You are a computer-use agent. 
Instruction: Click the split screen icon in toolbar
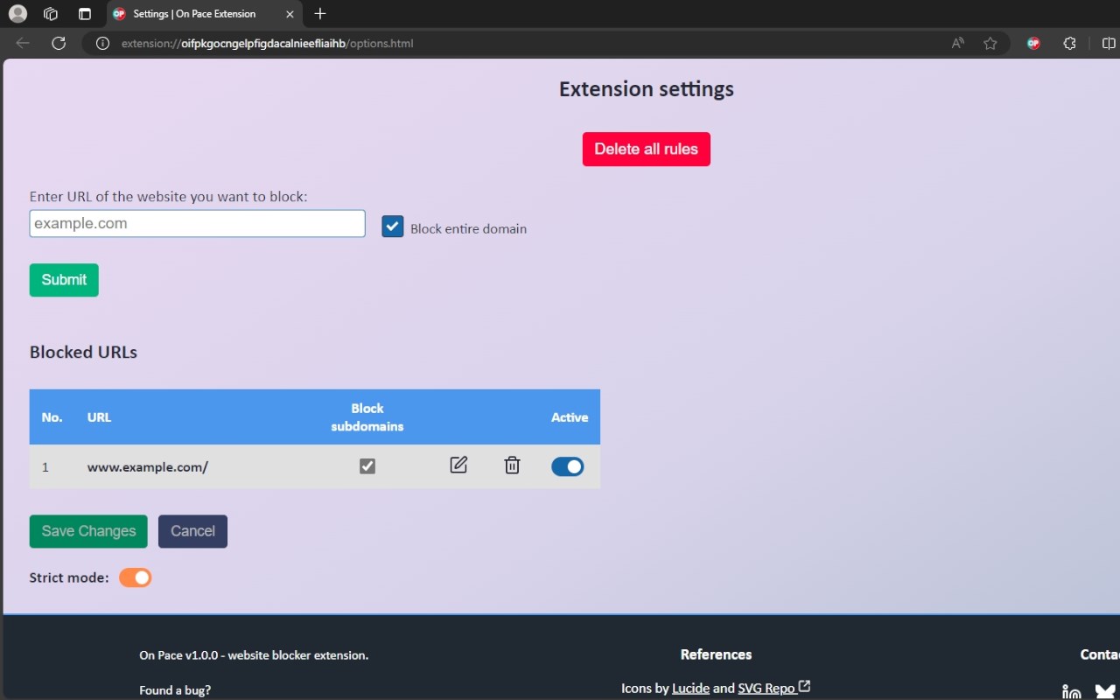click(1109, 43)
